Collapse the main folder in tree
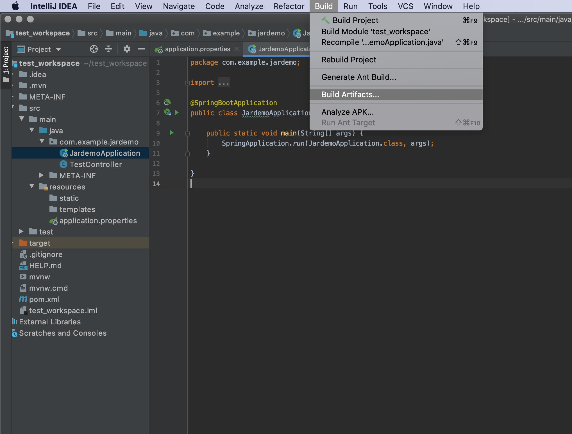This screenshot has height=434, width=572. [22, 119]
